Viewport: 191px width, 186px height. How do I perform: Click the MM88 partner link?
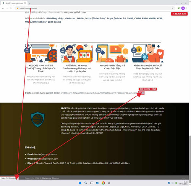(152, 18)
